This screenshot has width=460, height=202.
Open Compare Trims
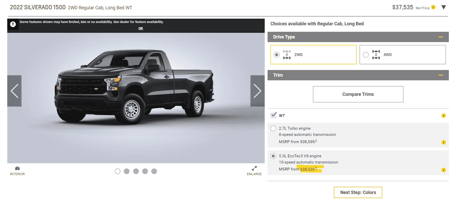click(358, 94)
